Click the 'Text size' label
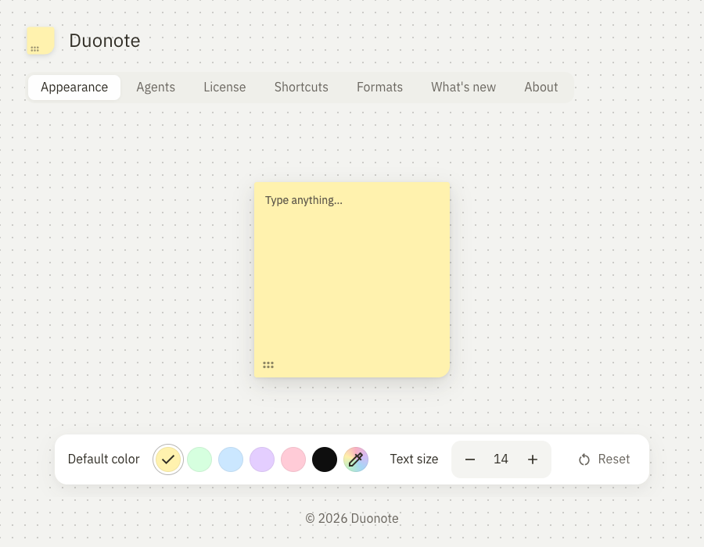Image resolution: width=704 pixels, height=547 pixels. (414, 459)
